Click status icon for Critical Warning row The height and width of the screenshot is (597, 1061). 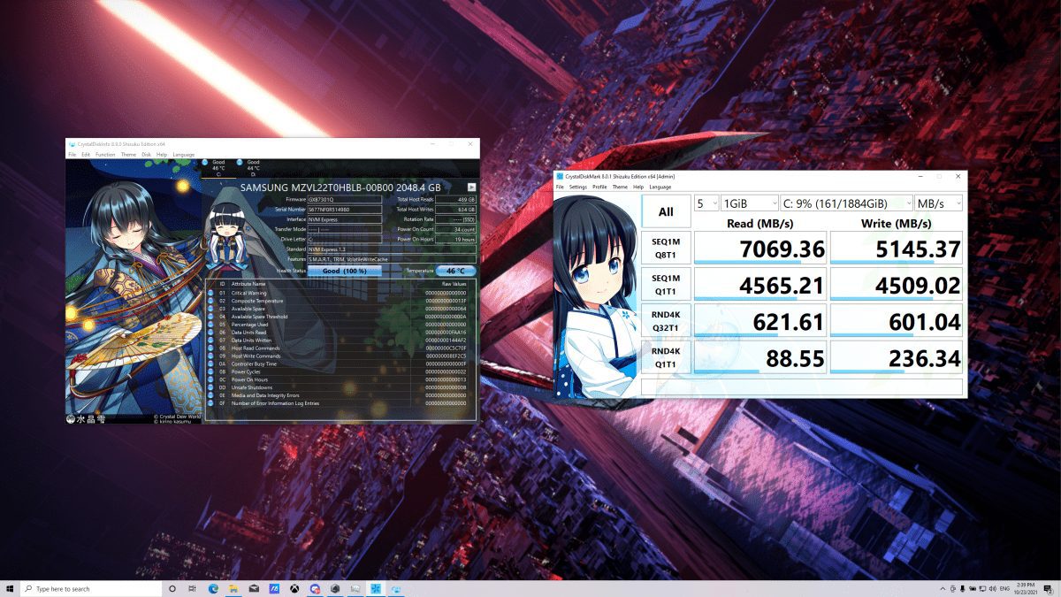(210, 293)
